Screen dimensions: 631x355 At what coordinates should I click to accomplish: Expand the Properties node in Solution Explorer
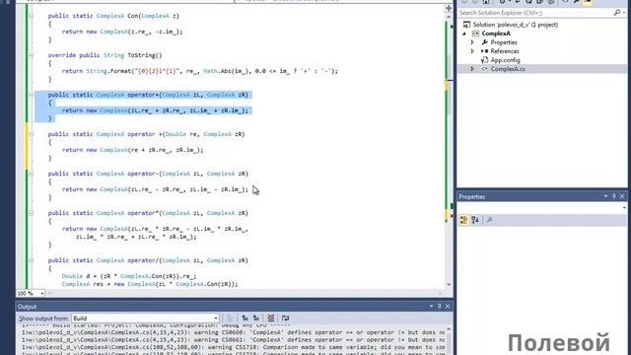point(473,42)
